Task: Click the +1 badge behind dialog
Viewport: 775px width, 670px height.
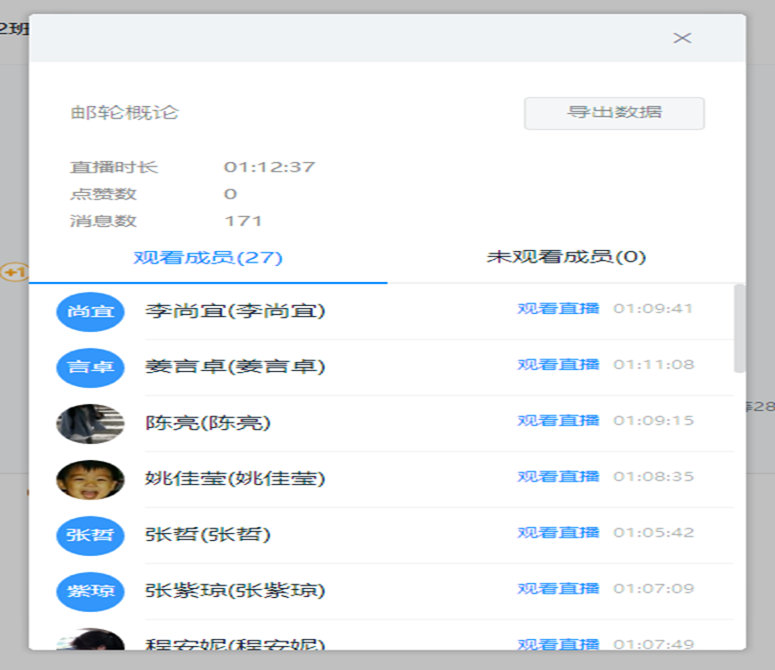Action: point(13,272)
